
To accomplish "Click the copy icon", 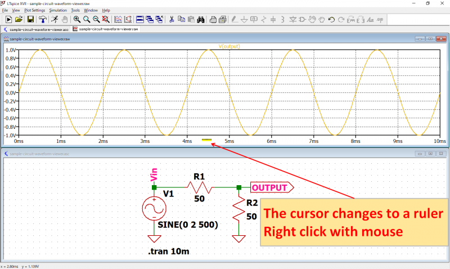I will (x=181, y=20).
